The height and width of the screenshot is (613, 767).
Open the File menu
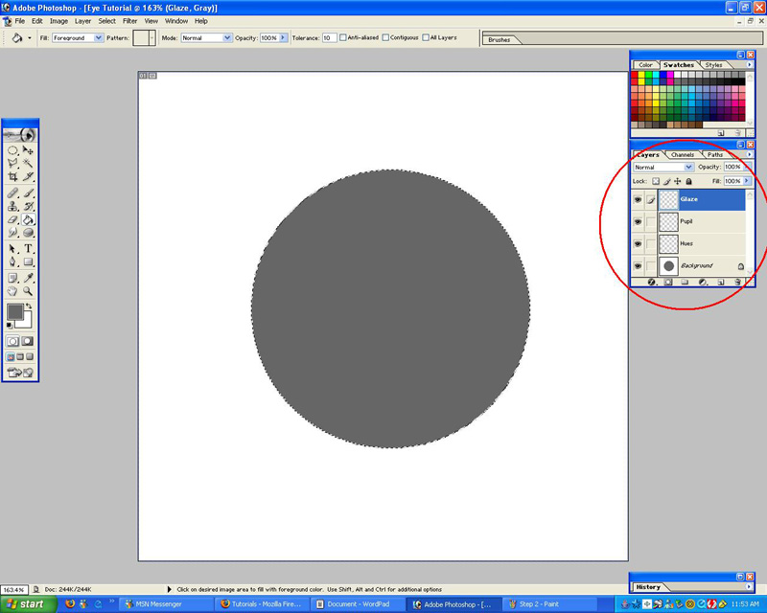click(x=19, y=21)
